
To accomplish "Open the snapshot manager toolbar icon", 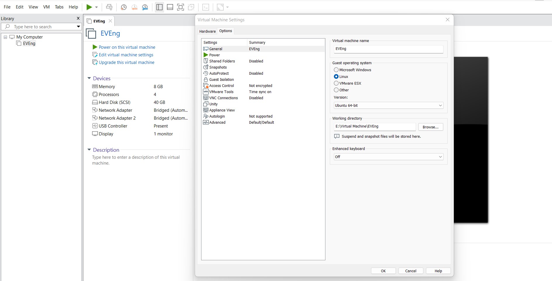I will tap(145, 7).
